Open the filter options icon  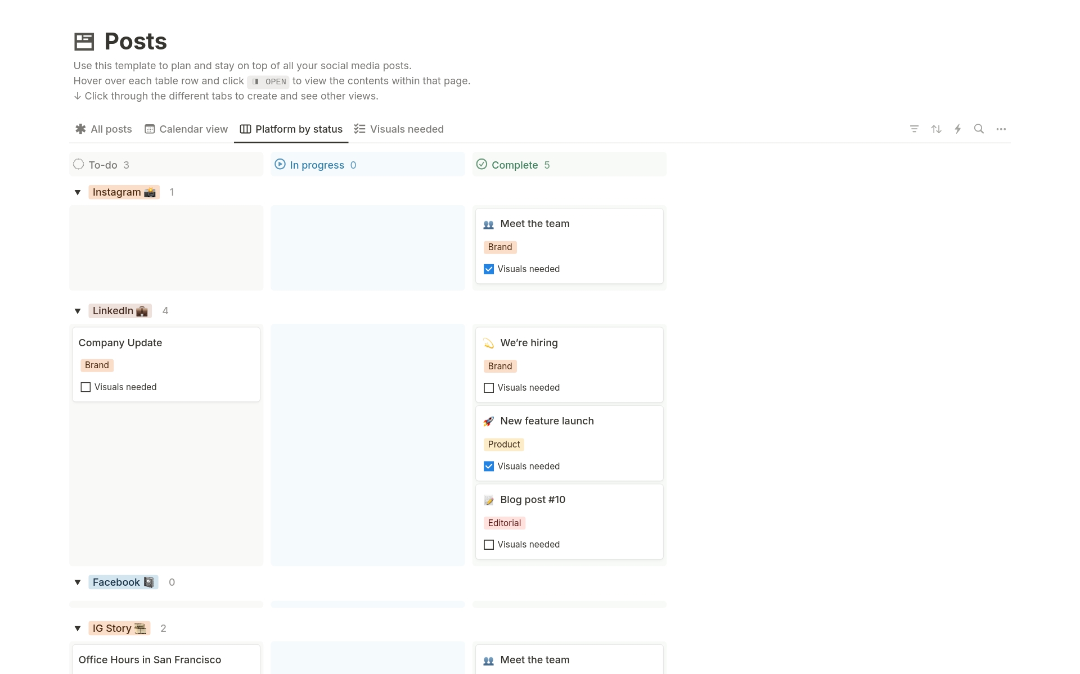click(914, 129)
